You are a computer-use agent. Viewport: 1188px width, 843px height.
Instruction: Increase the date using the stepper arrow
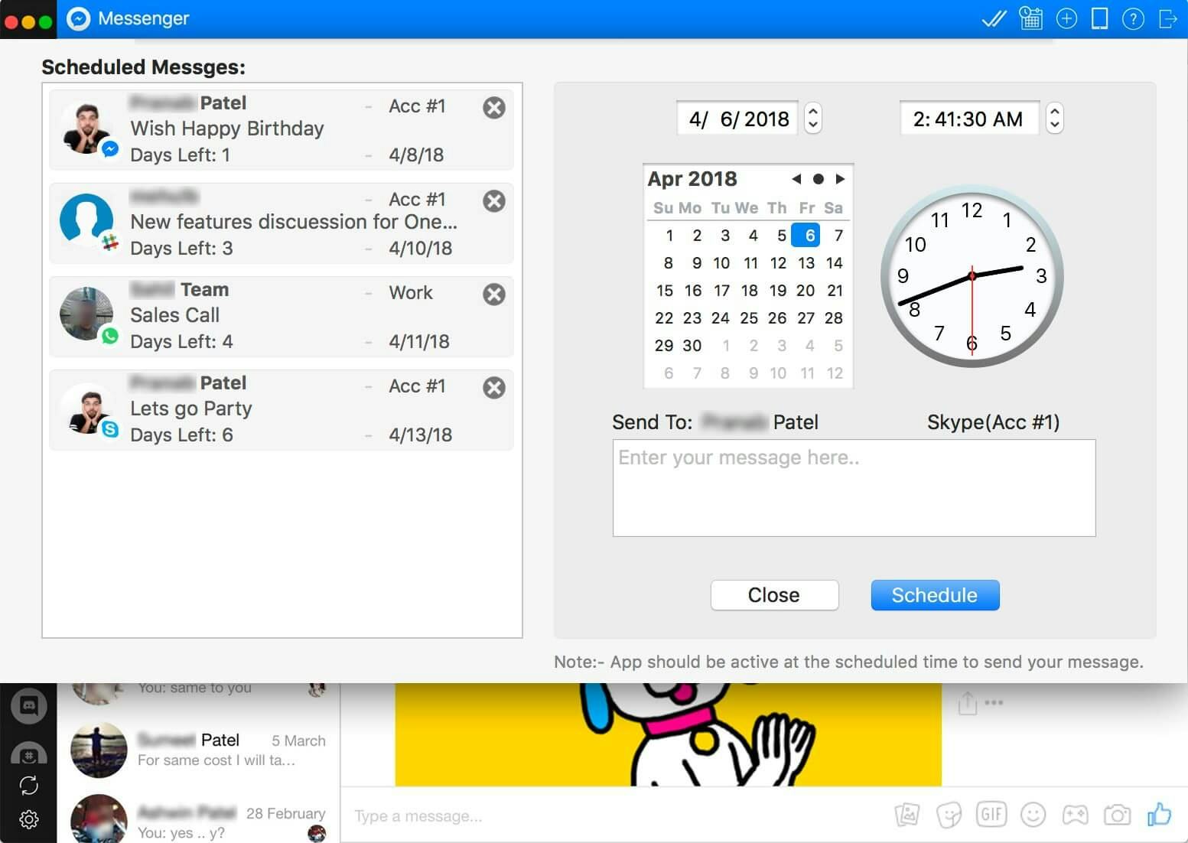812,112
